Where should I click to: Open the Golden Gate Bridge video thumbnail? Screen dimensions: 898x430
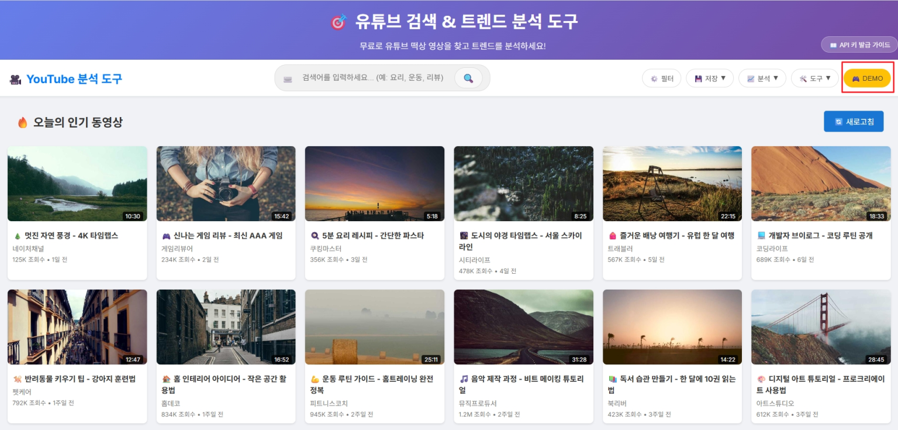pos(820,327)
